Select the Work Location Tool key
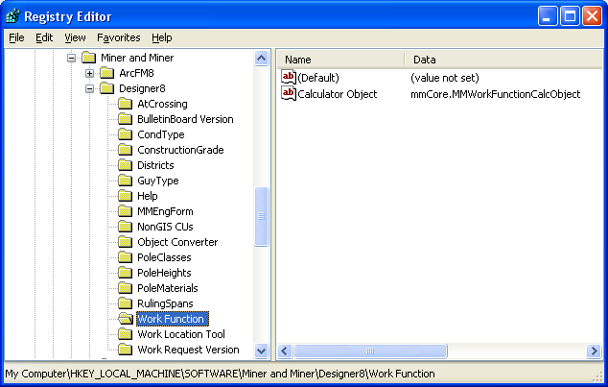608x387 pixels. 181,334
